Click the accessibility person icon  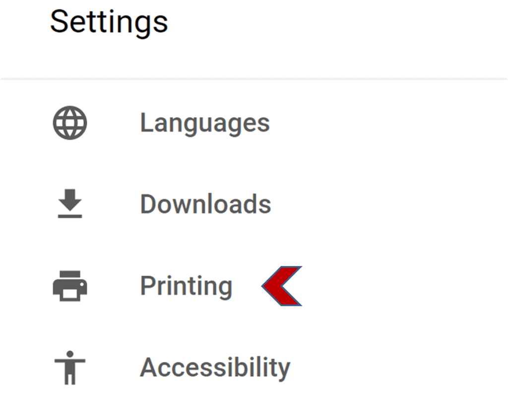(x=70, y=367)
